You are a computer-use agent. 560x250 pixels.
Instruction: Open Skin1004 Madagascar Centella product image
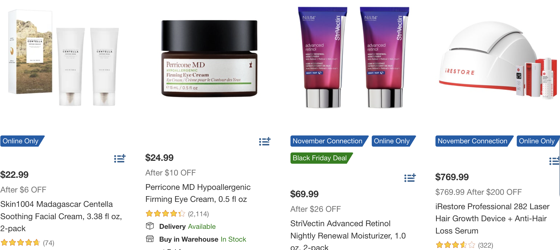coord(64,58)
